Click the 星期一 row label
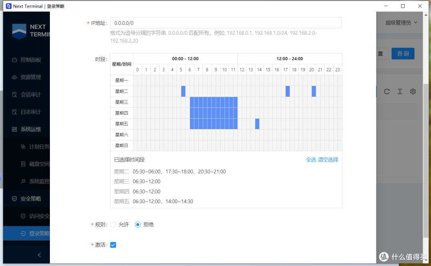The width and height of the screenshot is (431, 266). [121, 80]
